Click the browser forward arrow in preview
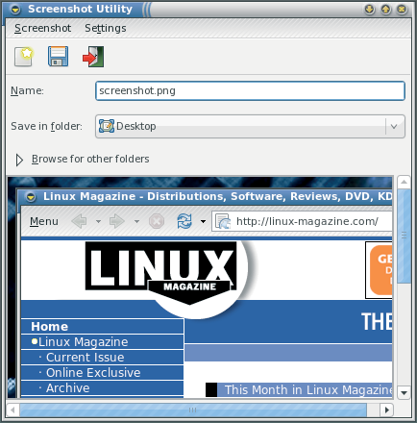This screenshot has width=417, height=423. [x=117, y=221]
